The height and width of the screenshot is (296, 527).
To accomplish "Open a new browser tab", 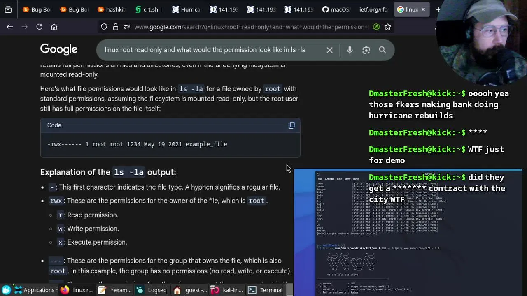I will point(438,9).
